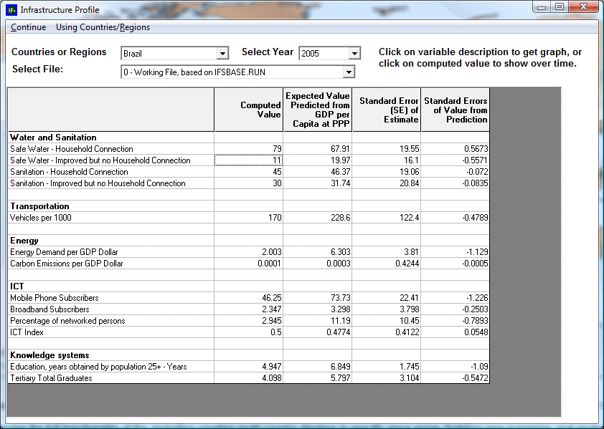Open the Continue menu

click(28, 27)
